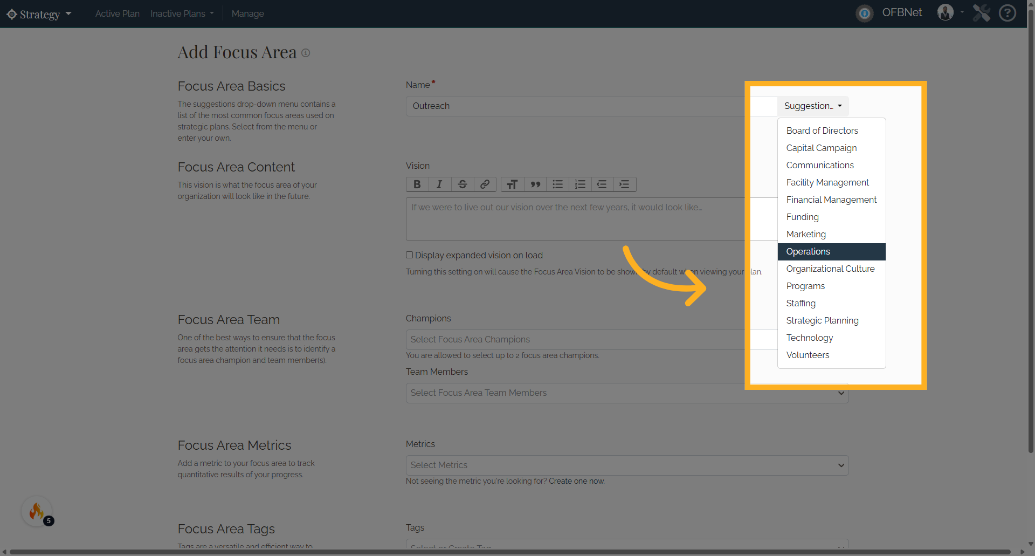Select Capital Campaign suggestion
The width and height of the screenshot is (1035, 556).
click(831, 148)
